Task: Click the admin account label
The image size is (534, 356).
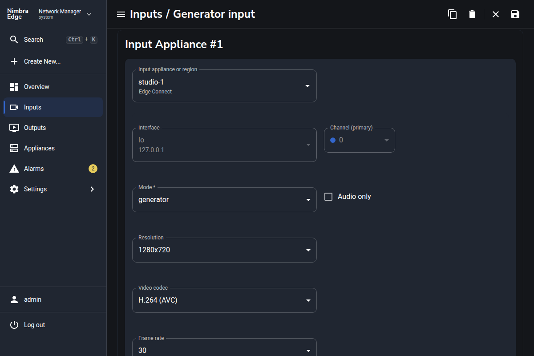Action: coord(32,299)
